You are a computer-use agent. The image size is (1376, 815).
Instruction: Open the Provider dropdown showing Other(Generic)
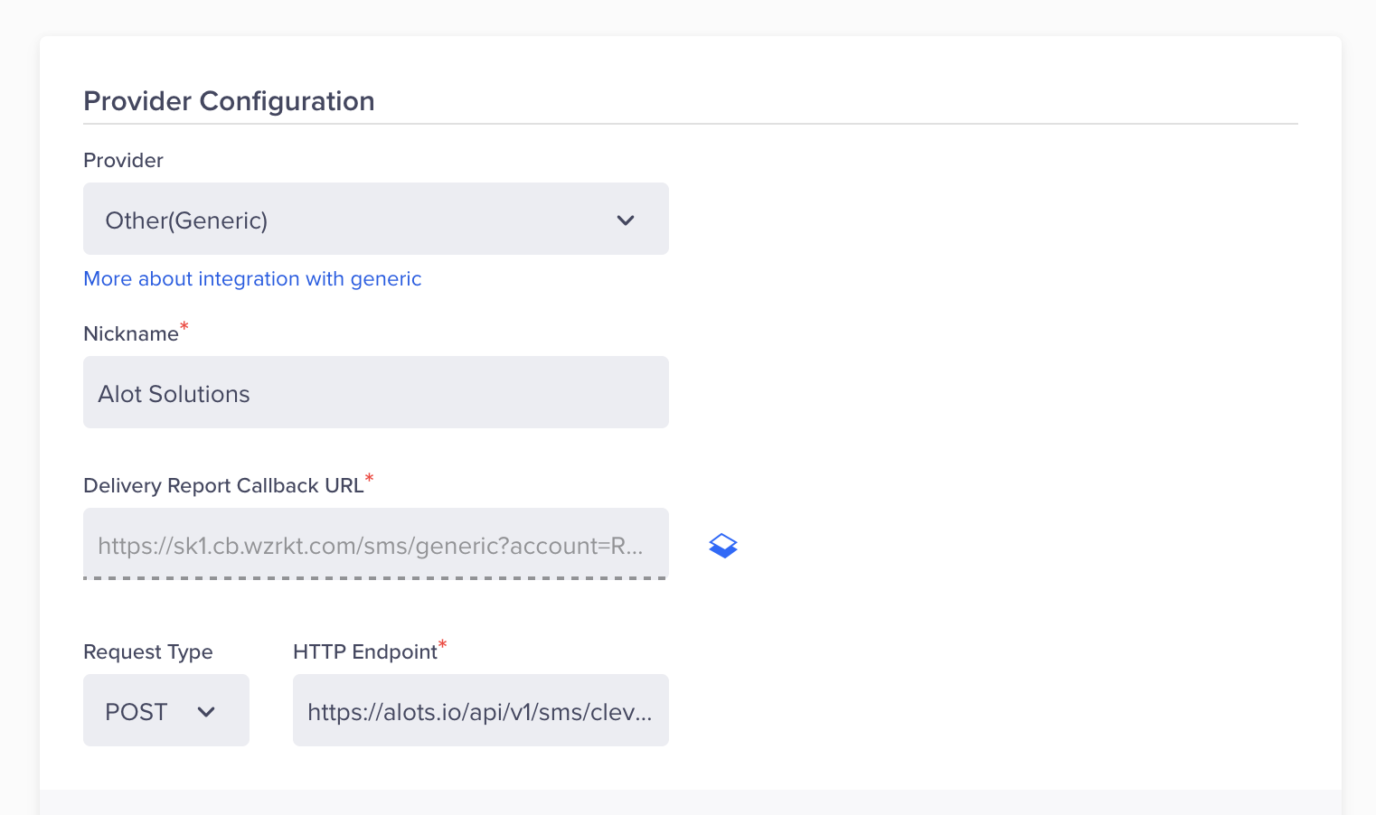376,219
